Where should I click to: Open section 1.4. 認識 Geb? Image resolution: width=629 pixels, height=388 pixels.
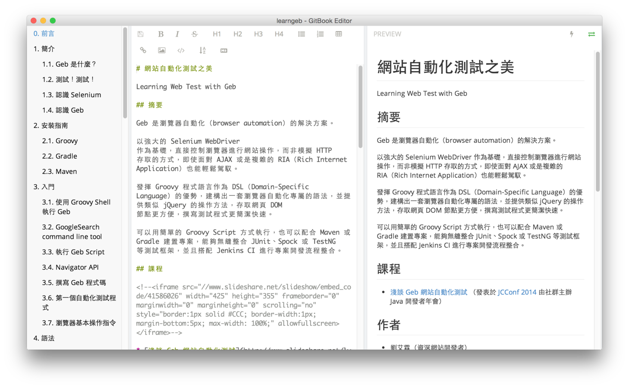click(63, 110)
